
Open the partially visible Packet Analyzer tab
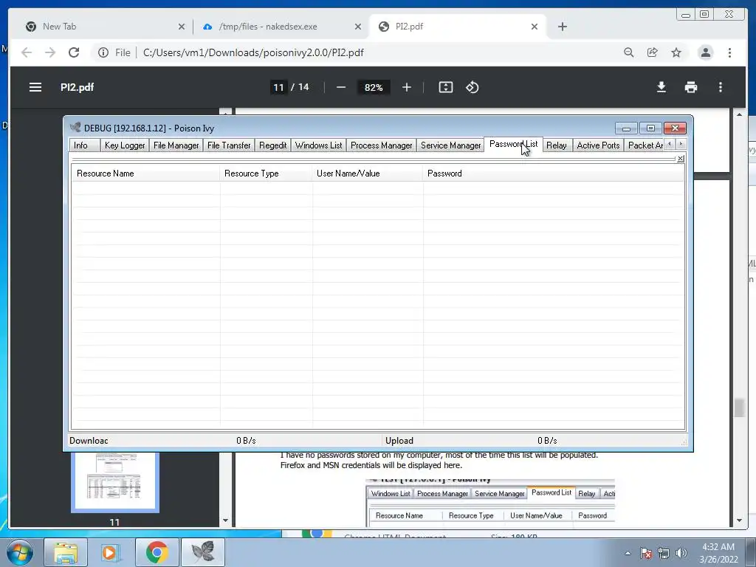point(645,145)
